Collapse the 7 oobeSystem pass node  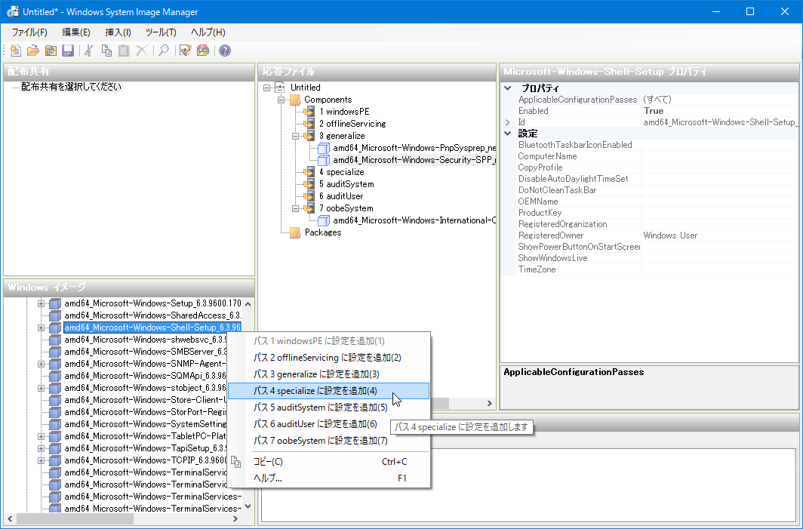(x=296, y=208)
